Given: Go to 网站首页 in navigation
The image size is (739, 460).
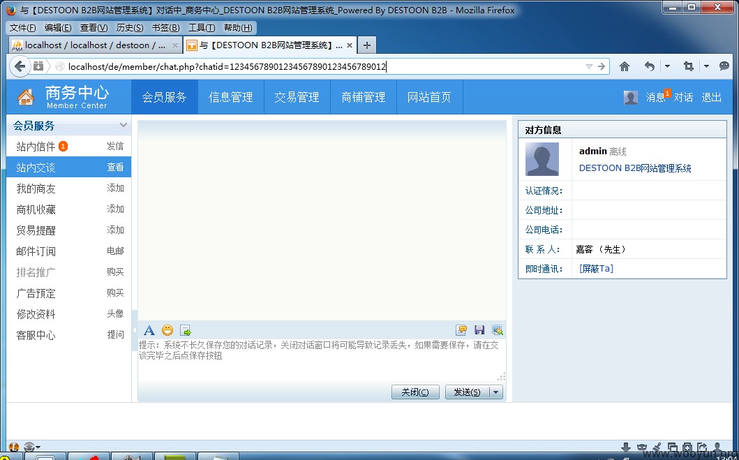Looking at the screenshot, I should coord(429,97).
